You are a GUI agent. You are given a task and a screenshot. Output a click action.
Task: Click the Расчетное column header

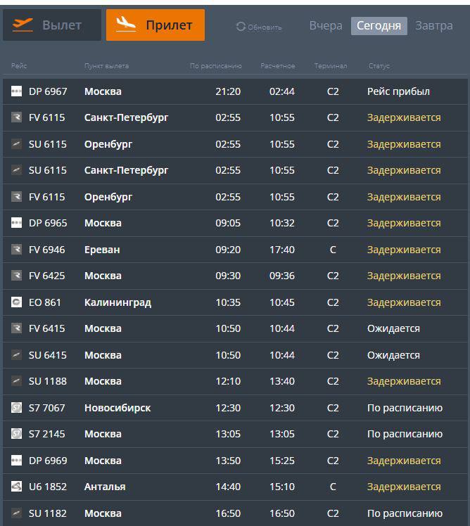click(x=278, y=66)
